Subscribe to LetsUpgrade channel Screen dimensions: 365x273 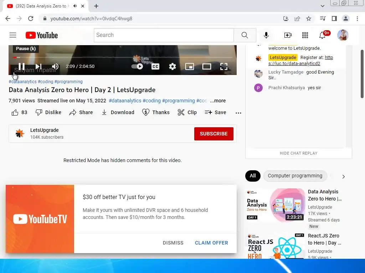pyautogui.click(x=214, y=134)
